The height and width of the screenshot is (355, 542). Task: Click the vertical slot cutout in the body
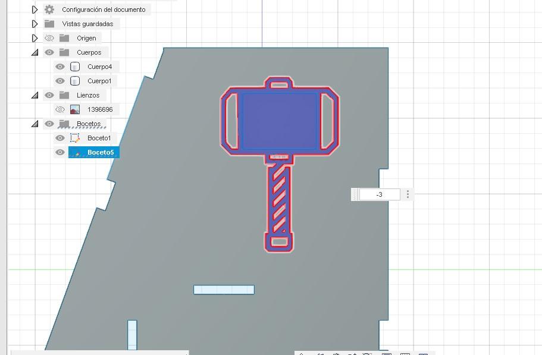click(132, 335)
